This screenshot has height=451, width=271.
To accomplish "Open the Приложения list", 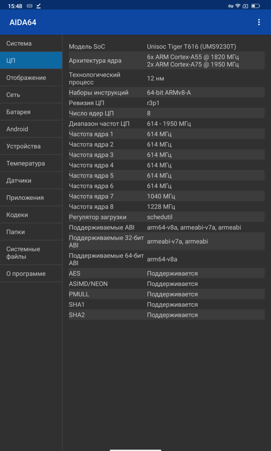I will 31,198.
